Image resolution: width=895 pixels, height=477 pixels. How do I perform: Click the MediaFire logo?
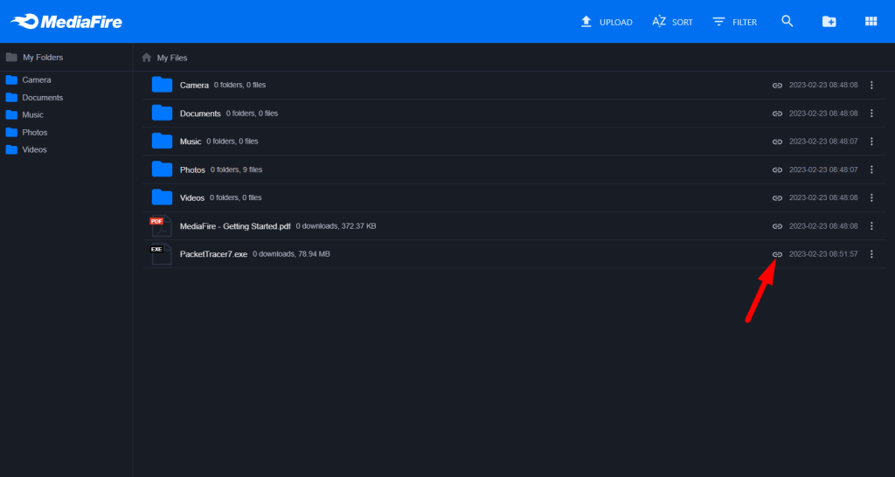66,22
